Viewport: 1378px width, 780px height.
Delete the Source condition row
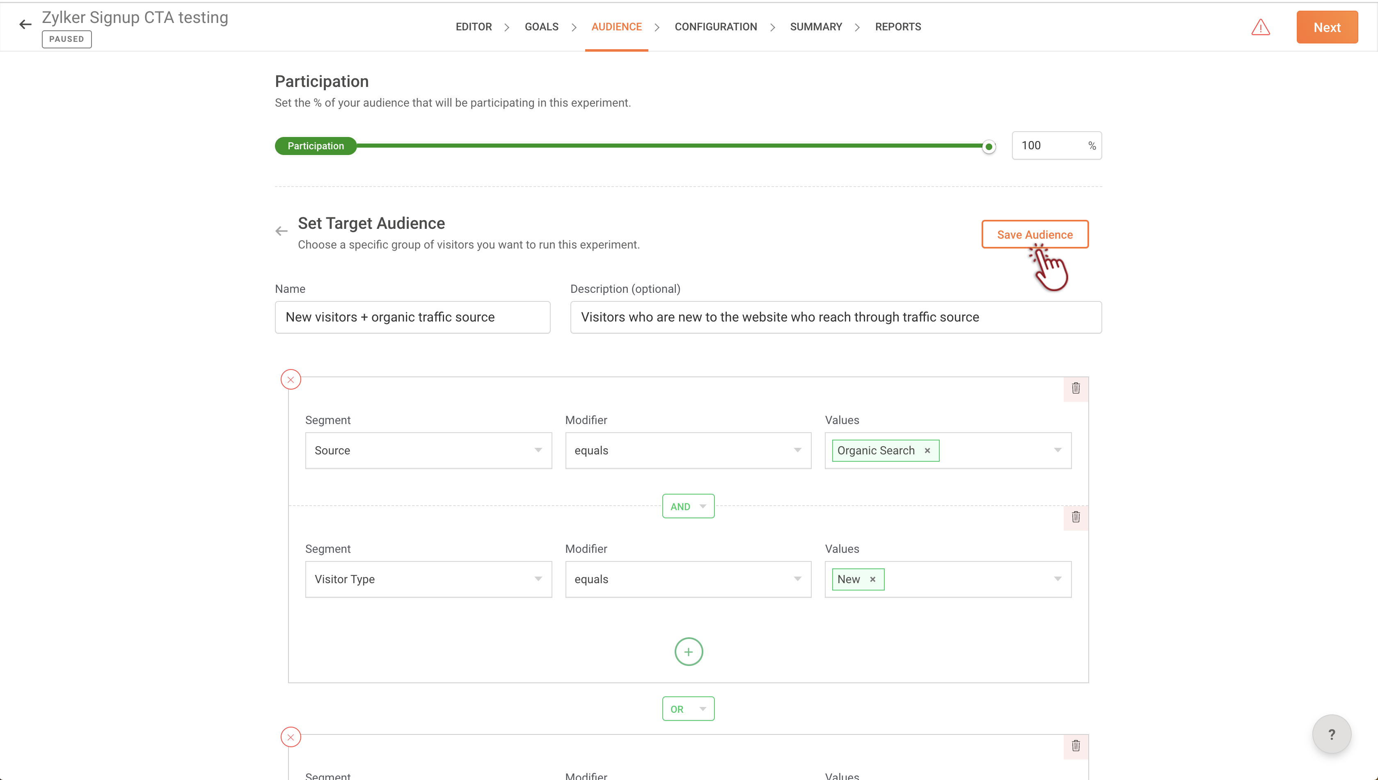(1075, 388)
